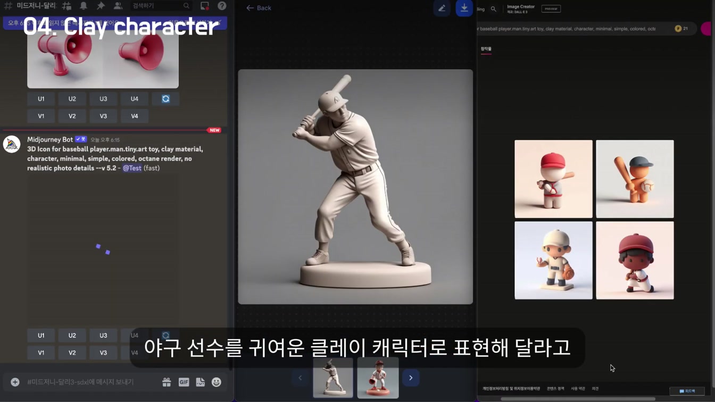The width and height of the screenshot is (715, 402).
Task: Click the NEW messages marker
Action: (214, 130)
